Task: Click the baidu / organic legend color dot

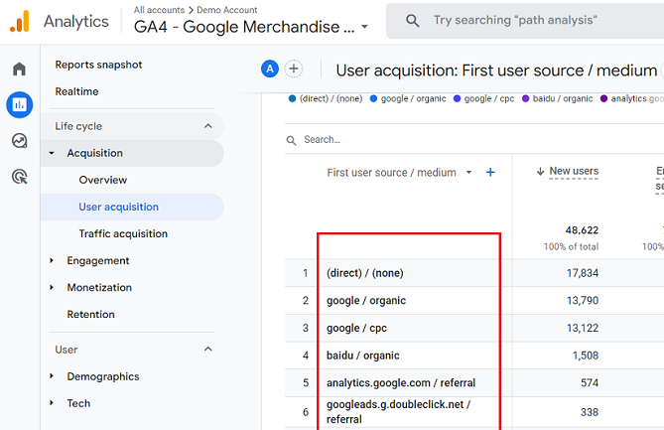Action: click(525, 98)
